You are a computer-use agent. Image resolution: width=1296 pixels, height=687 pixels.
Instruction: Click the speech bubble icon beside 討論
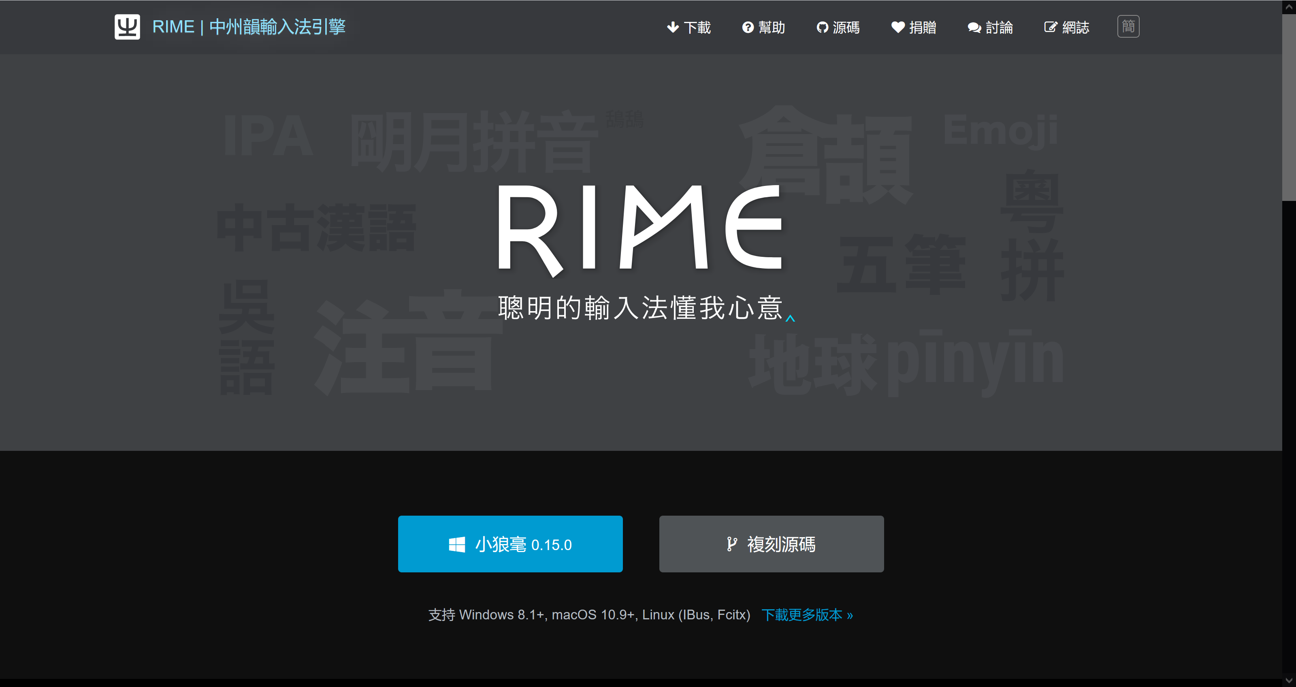pos(974,27)
